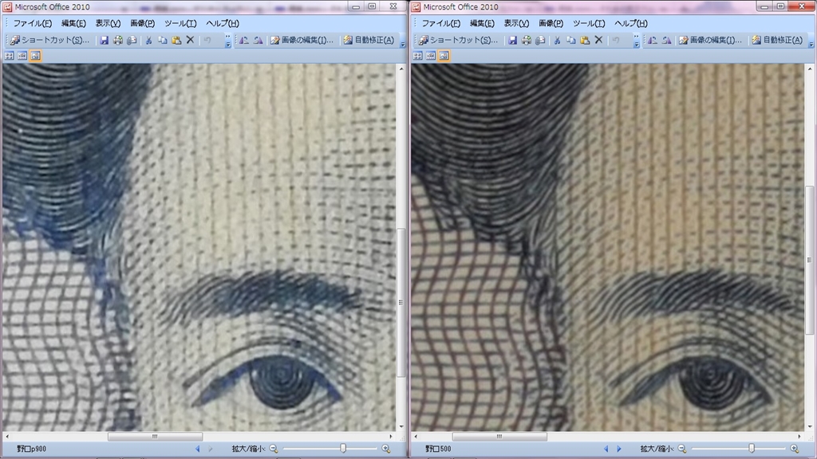The width and height of the screenshot is (817, 459).
Task: Select filmstrip view icon in right window
Action: (430, 56)
